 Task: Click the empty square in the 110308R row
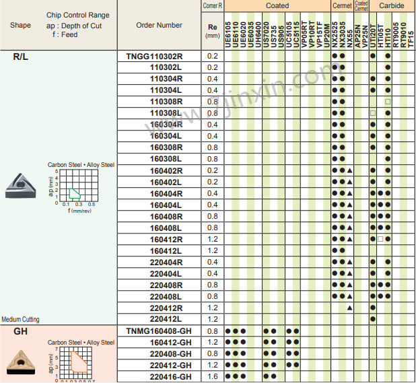[x=388, y=102]
